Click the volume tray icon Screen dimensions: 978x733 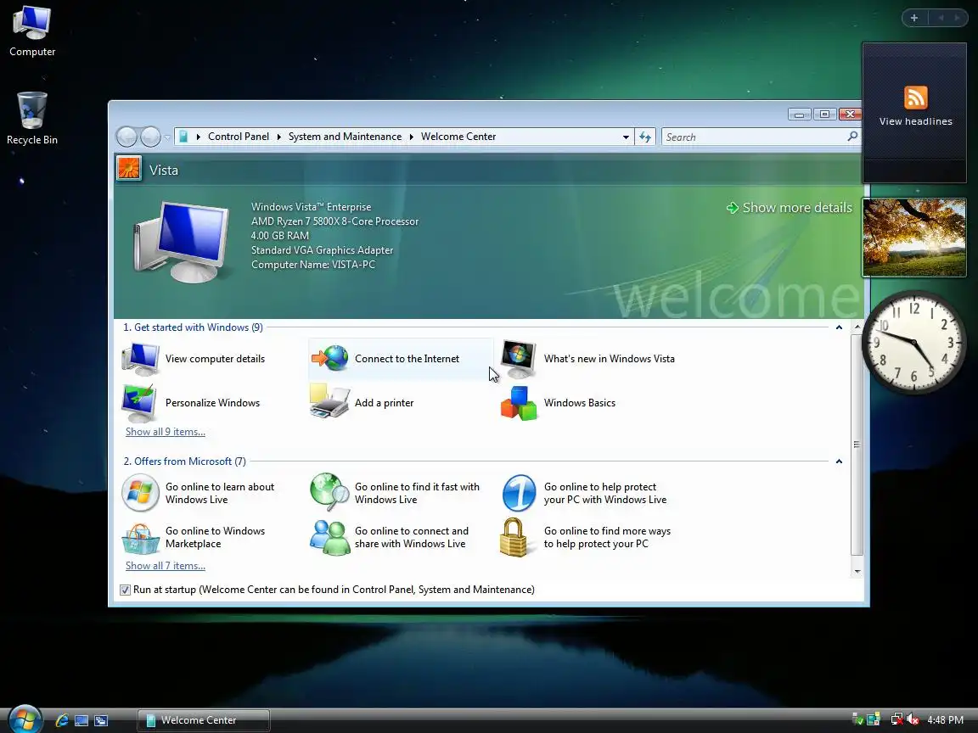[x=913, y=720]
